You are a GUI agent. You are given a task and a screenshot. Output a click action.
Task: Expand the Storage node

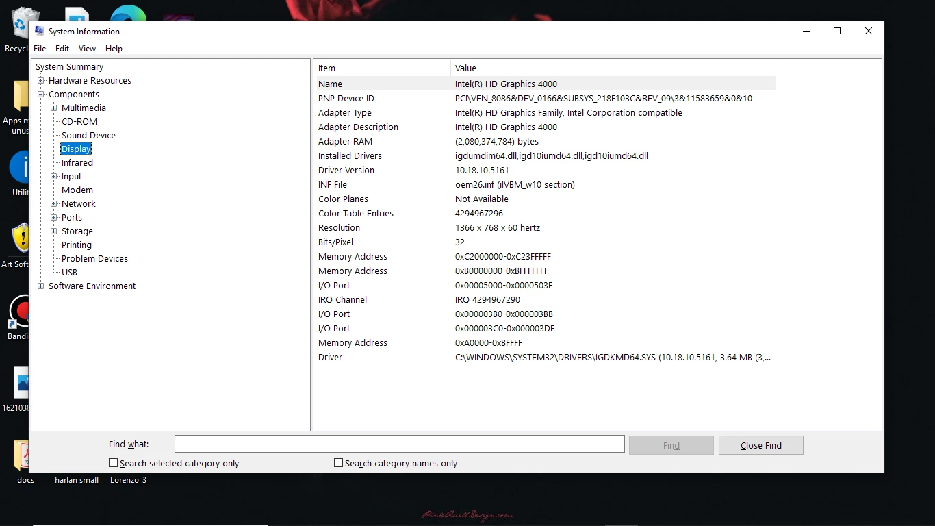(54, 231)
